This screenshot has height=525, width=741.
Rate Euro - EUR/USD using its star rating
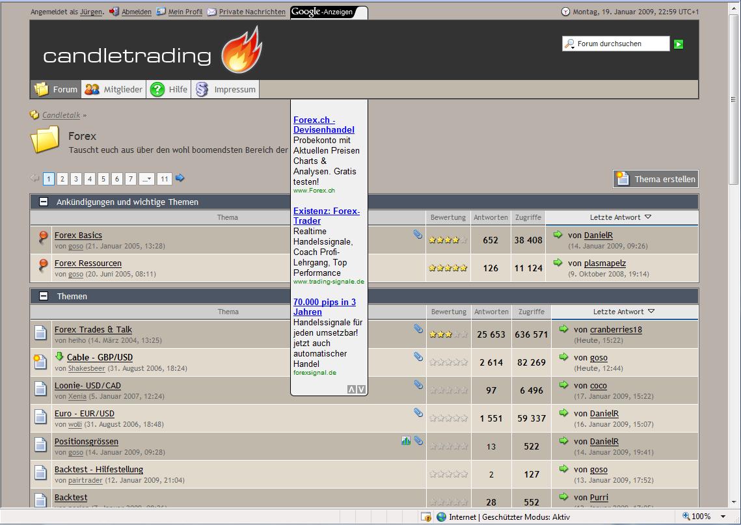[448, 418]
